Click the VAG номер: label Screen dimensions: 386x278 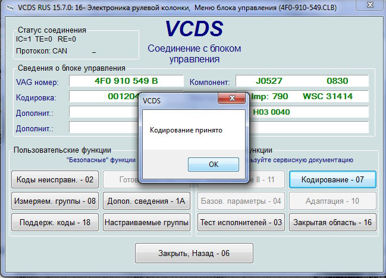point(37,82)
